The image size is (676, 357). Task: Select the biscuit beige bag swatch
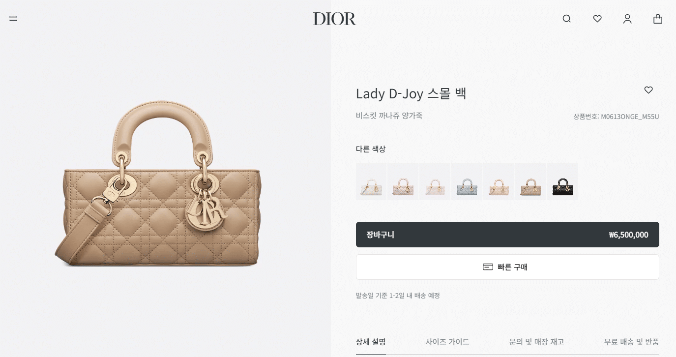click(531, 182)
